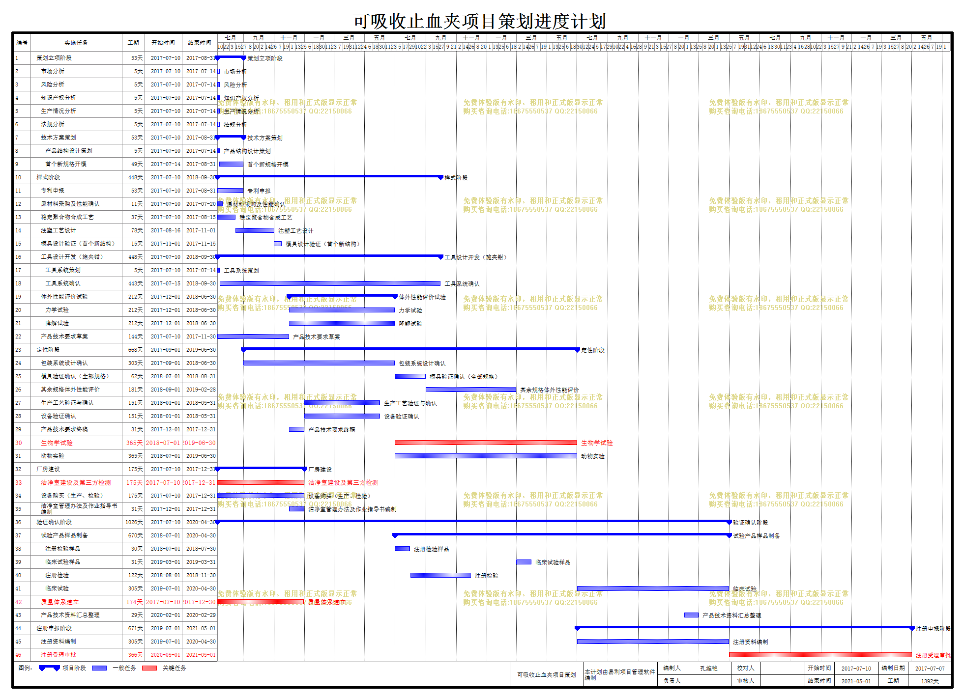The height and width of the screenshot is (699, 964).
Task: Click the 验证确认阶段 summary bar
Action: [474, 521]
